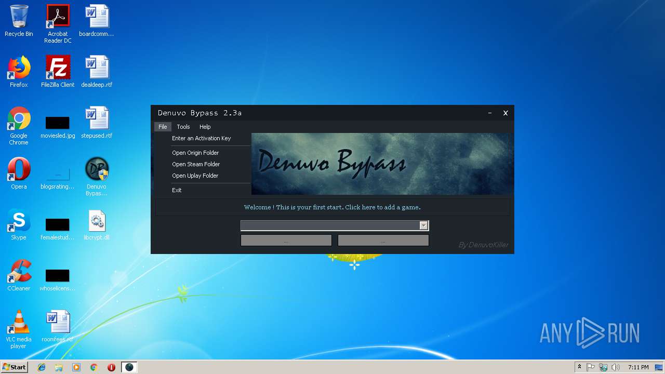This screenshot has height=374, width=665.
Task: Select the CCleaner desktop icon
Action: pyautogui.click(x=19, y=275)
